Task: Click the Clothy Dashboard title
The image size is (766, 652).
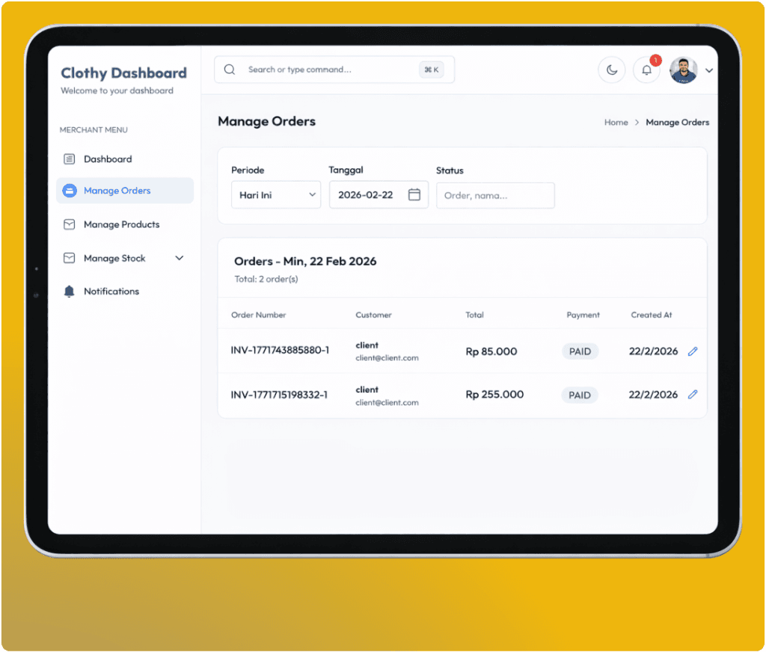Action: (123, 73)
